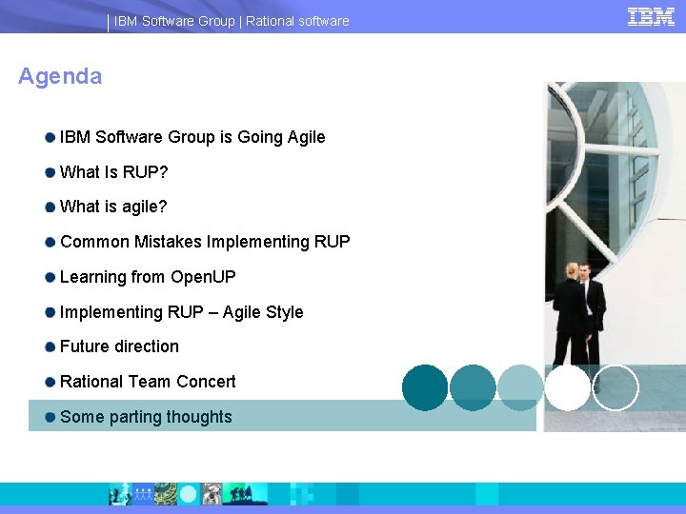Select 'IBM Software Group | Rational software' header text
Viewport: 686px width, 514px height.
[x=232, y=21]
